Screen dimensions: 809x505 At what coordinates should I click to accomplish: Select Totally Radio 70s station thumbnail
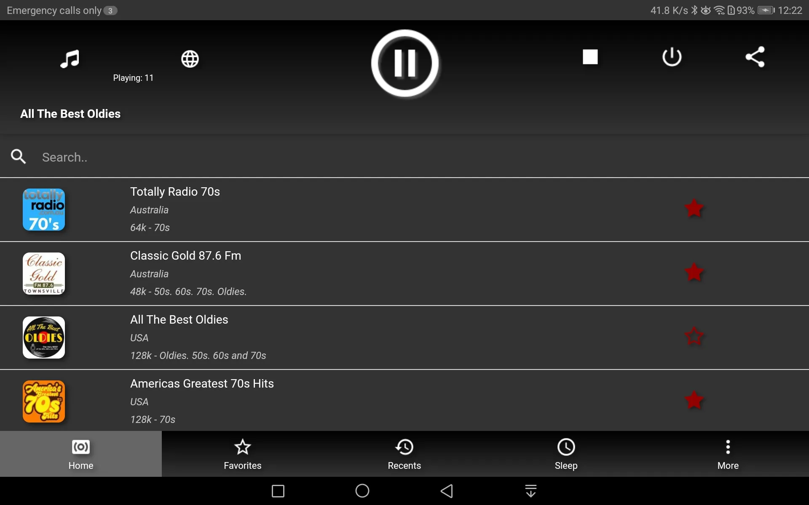[x=44, y=209]
